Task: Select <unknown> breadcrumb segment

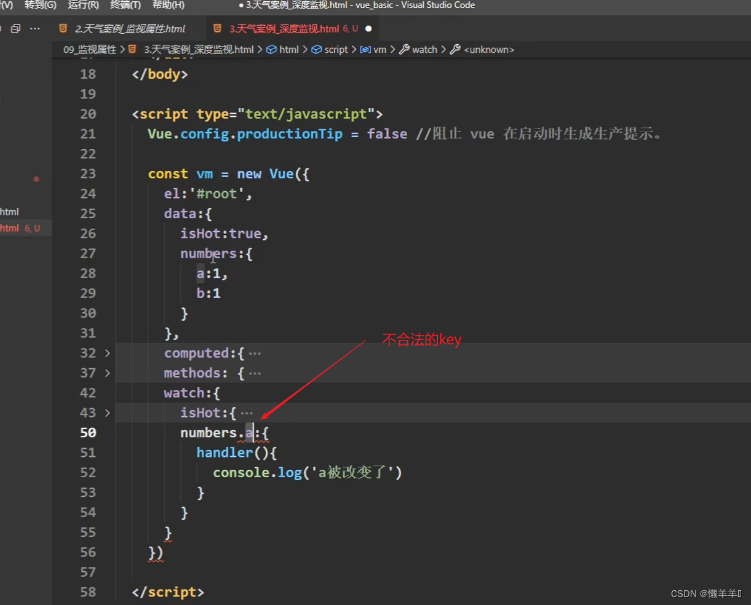Action: click(489, 50)
